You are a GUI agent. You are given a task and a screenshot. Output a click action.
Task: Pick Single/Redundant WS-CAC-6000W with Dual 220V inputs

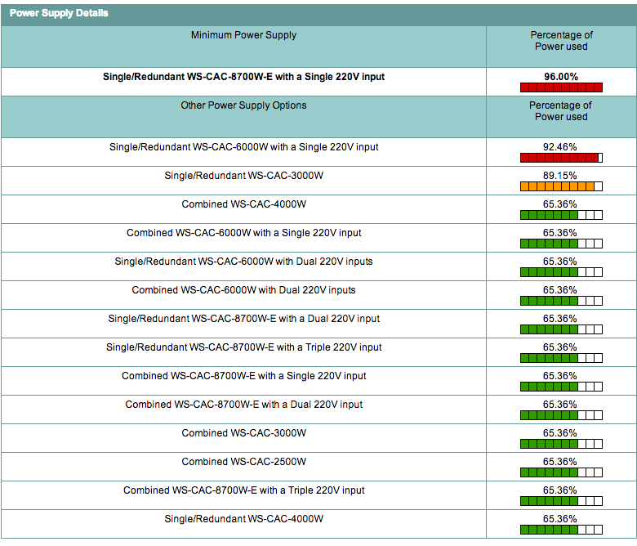tap(243, 262)
